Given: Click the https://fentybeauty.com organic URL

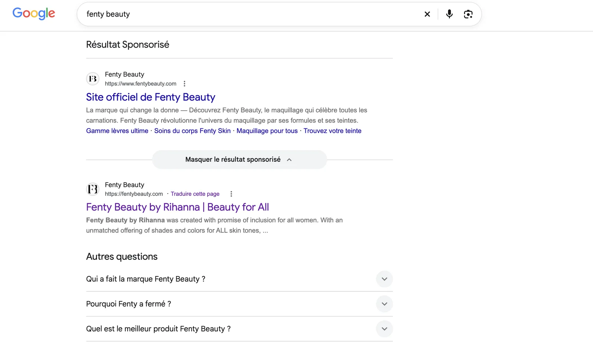Looking at the screenshot, I should point(134,194).
